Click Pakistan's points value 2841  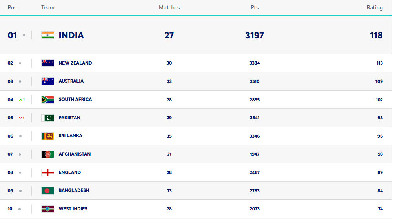pyautogui.click(x=255, y=118)
